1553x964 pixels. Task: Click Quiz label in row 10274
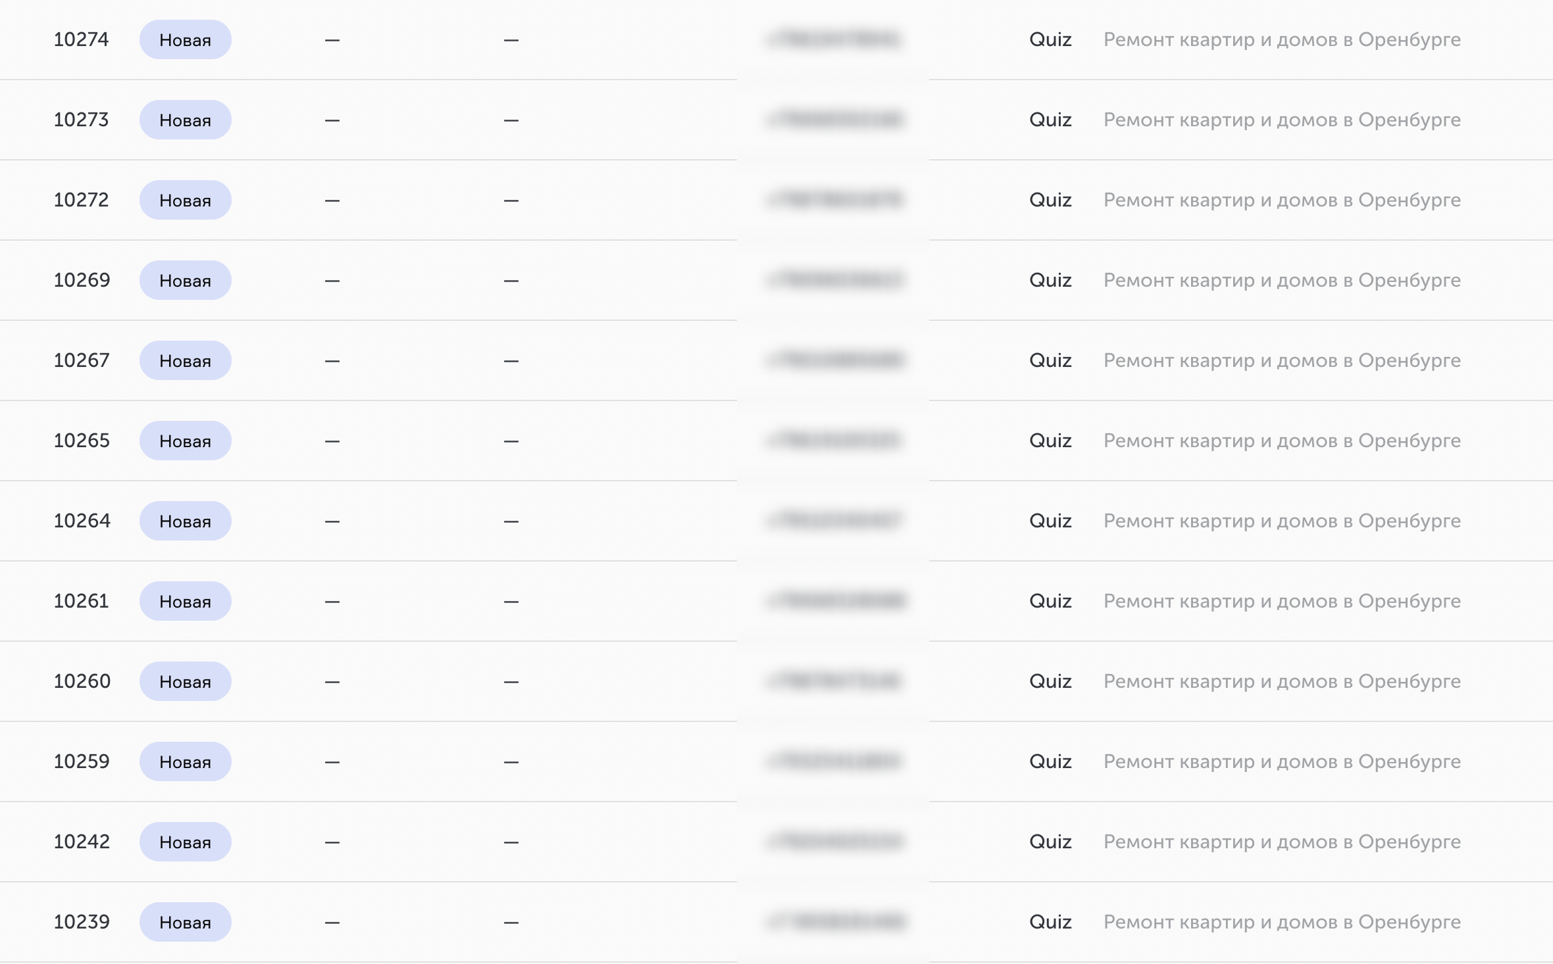click(x=1050, y=39)
